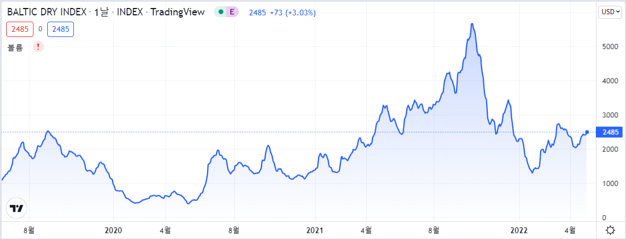Image resolution: width=626 pixels, height=239 pixels.
Task: Click the 1000 price axis label
Action: [x=610, y=184]
